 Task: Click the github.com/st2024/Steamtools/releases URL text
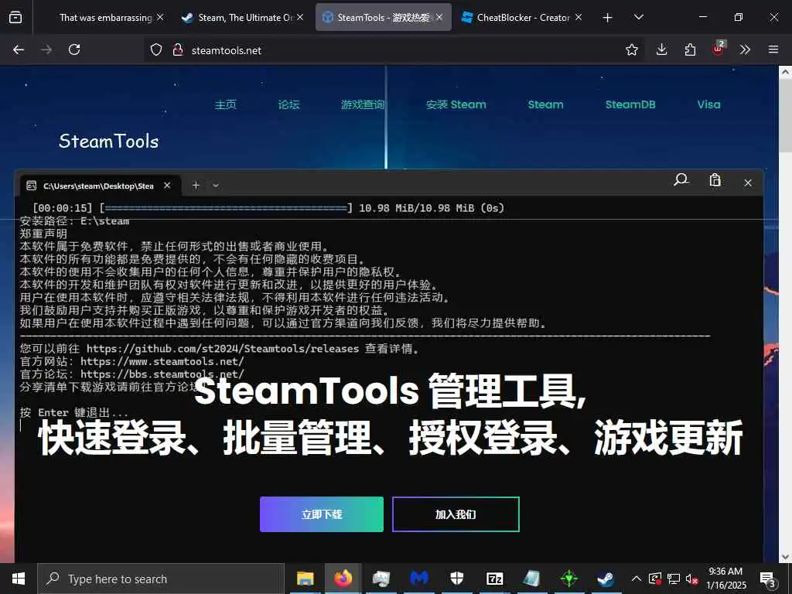(222, 349)
